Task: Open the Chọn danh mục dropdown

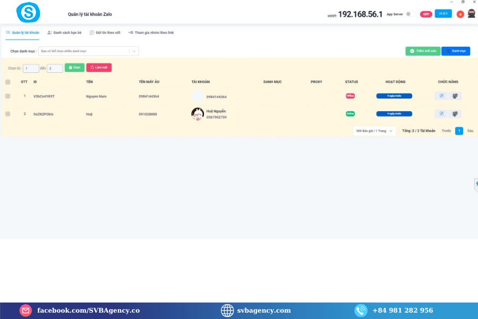Action: 88,51
